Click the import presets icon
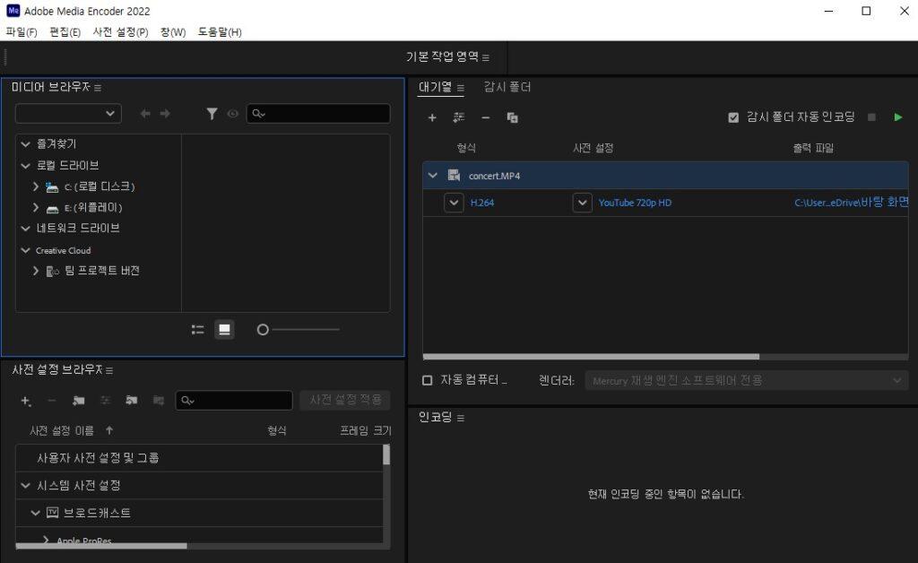The width and height of the screenshot is (918, 563). coord(132,401)
